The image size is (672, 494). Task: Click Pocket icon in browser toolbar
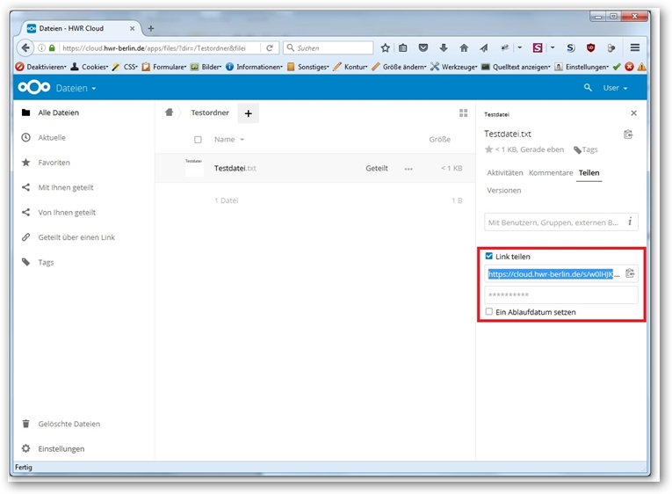click(423, 47)
